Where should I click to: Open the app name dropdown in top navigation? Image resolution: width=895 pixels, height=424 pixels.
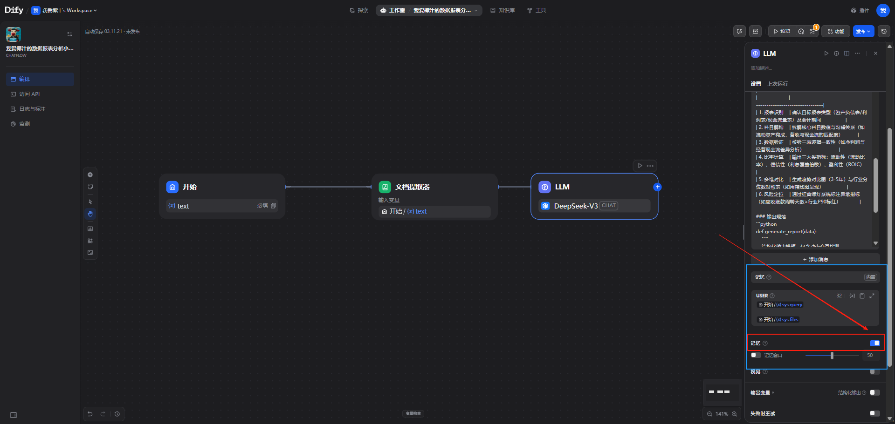[445, 10]
